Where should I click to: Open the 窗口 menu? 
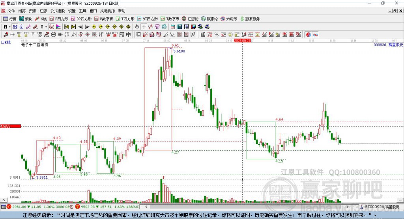93,11
